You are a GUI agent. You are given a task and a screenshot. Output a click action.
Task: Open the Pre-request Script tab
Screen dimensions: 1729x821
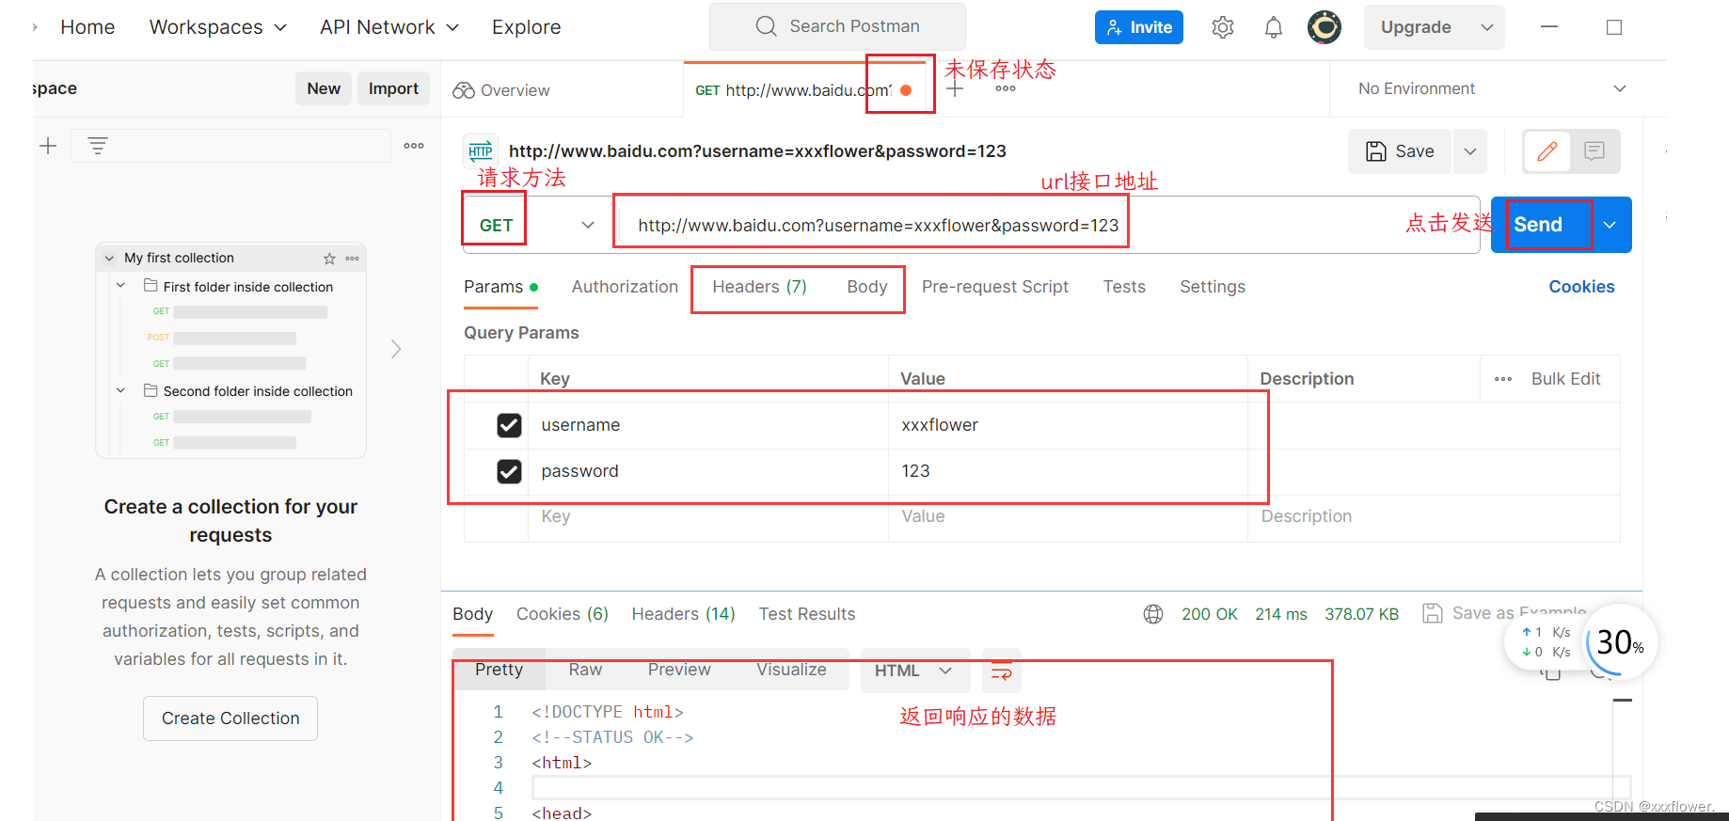[x=994, y=287]
